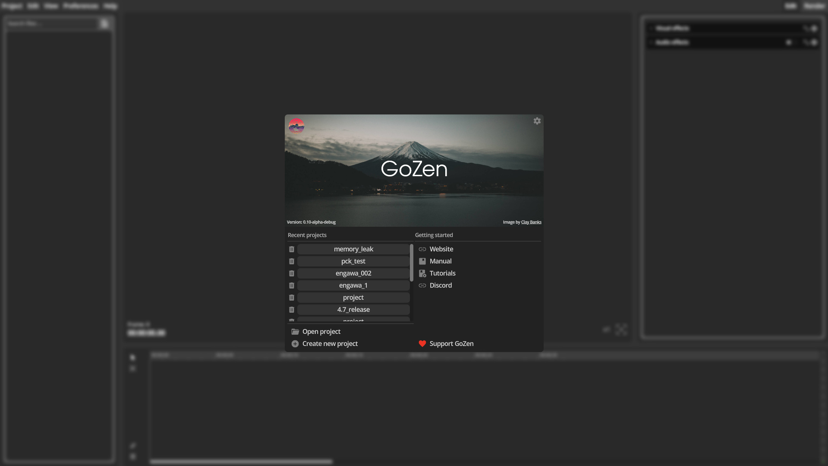The width and height of the screenshot is (828, 466).
Task: Delete engawa_002 from recent projects
Action: (292, 273)
